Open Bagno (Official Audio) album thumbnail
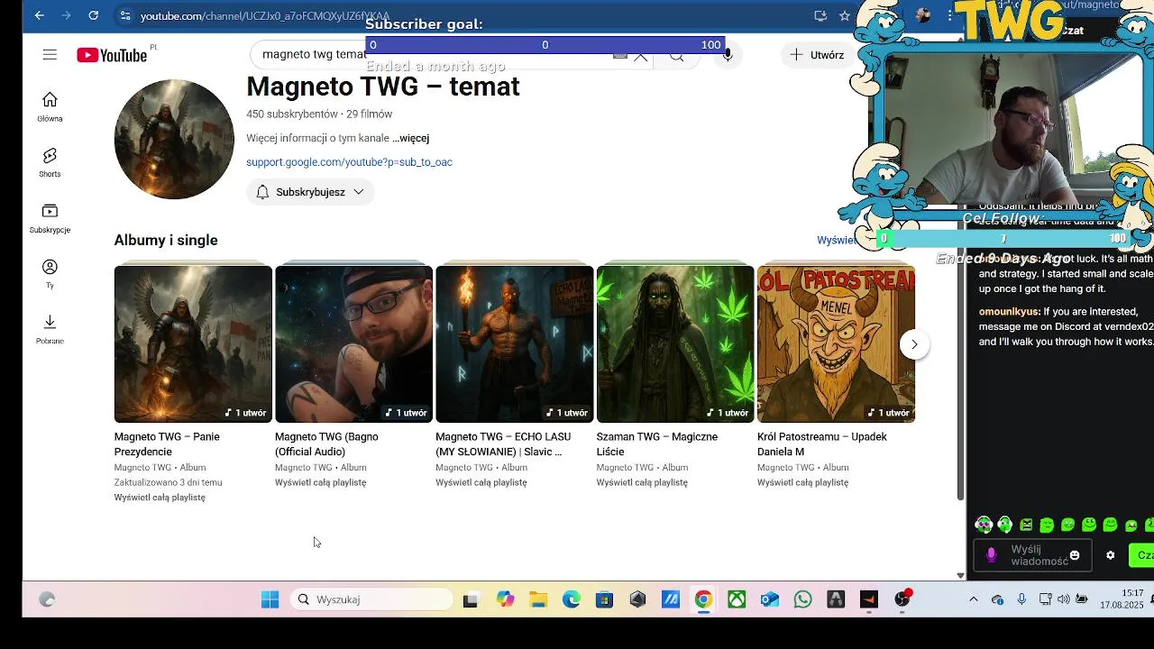1154x649 pixels. click(353, 343)
